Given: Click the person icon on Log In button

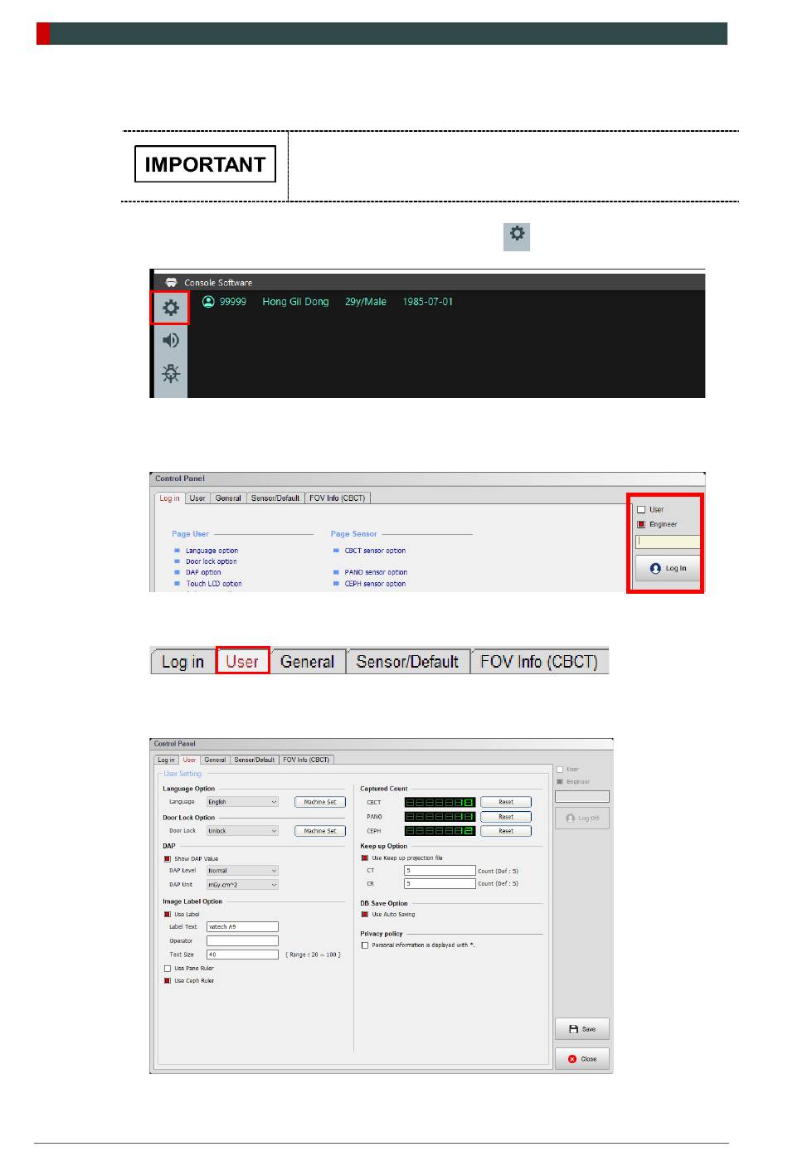Looking at the screenshot, I should (655, 569).
